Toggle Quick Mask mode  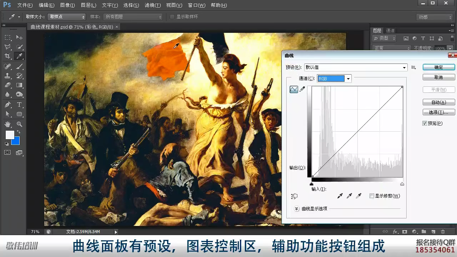7,152
